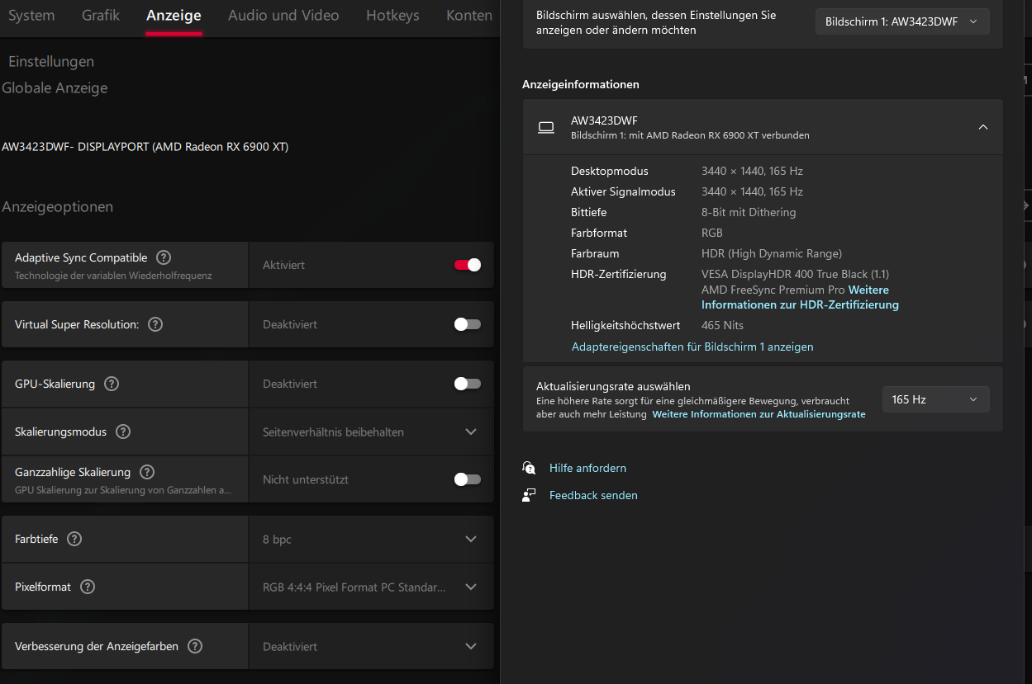Disable the Adaptive Sync Compatible switch
This screenshot has height=684, width=1032.
(468, 265)
